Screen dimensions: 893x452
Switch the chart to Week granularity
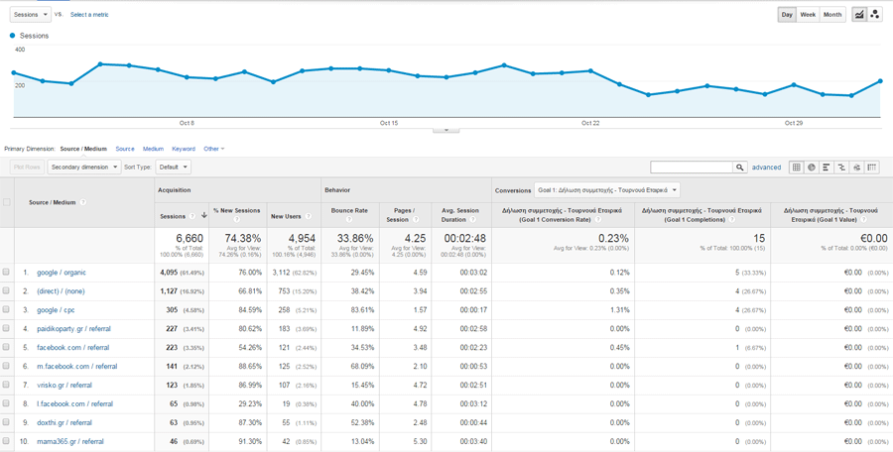(x=808, y=15)
